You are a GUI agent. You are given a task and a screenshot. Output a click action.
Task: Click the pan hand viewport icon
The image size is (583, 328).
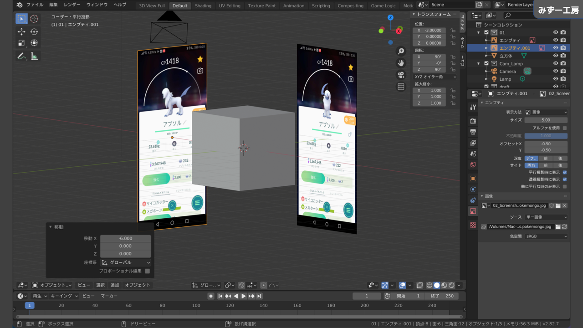click(401, 63)
